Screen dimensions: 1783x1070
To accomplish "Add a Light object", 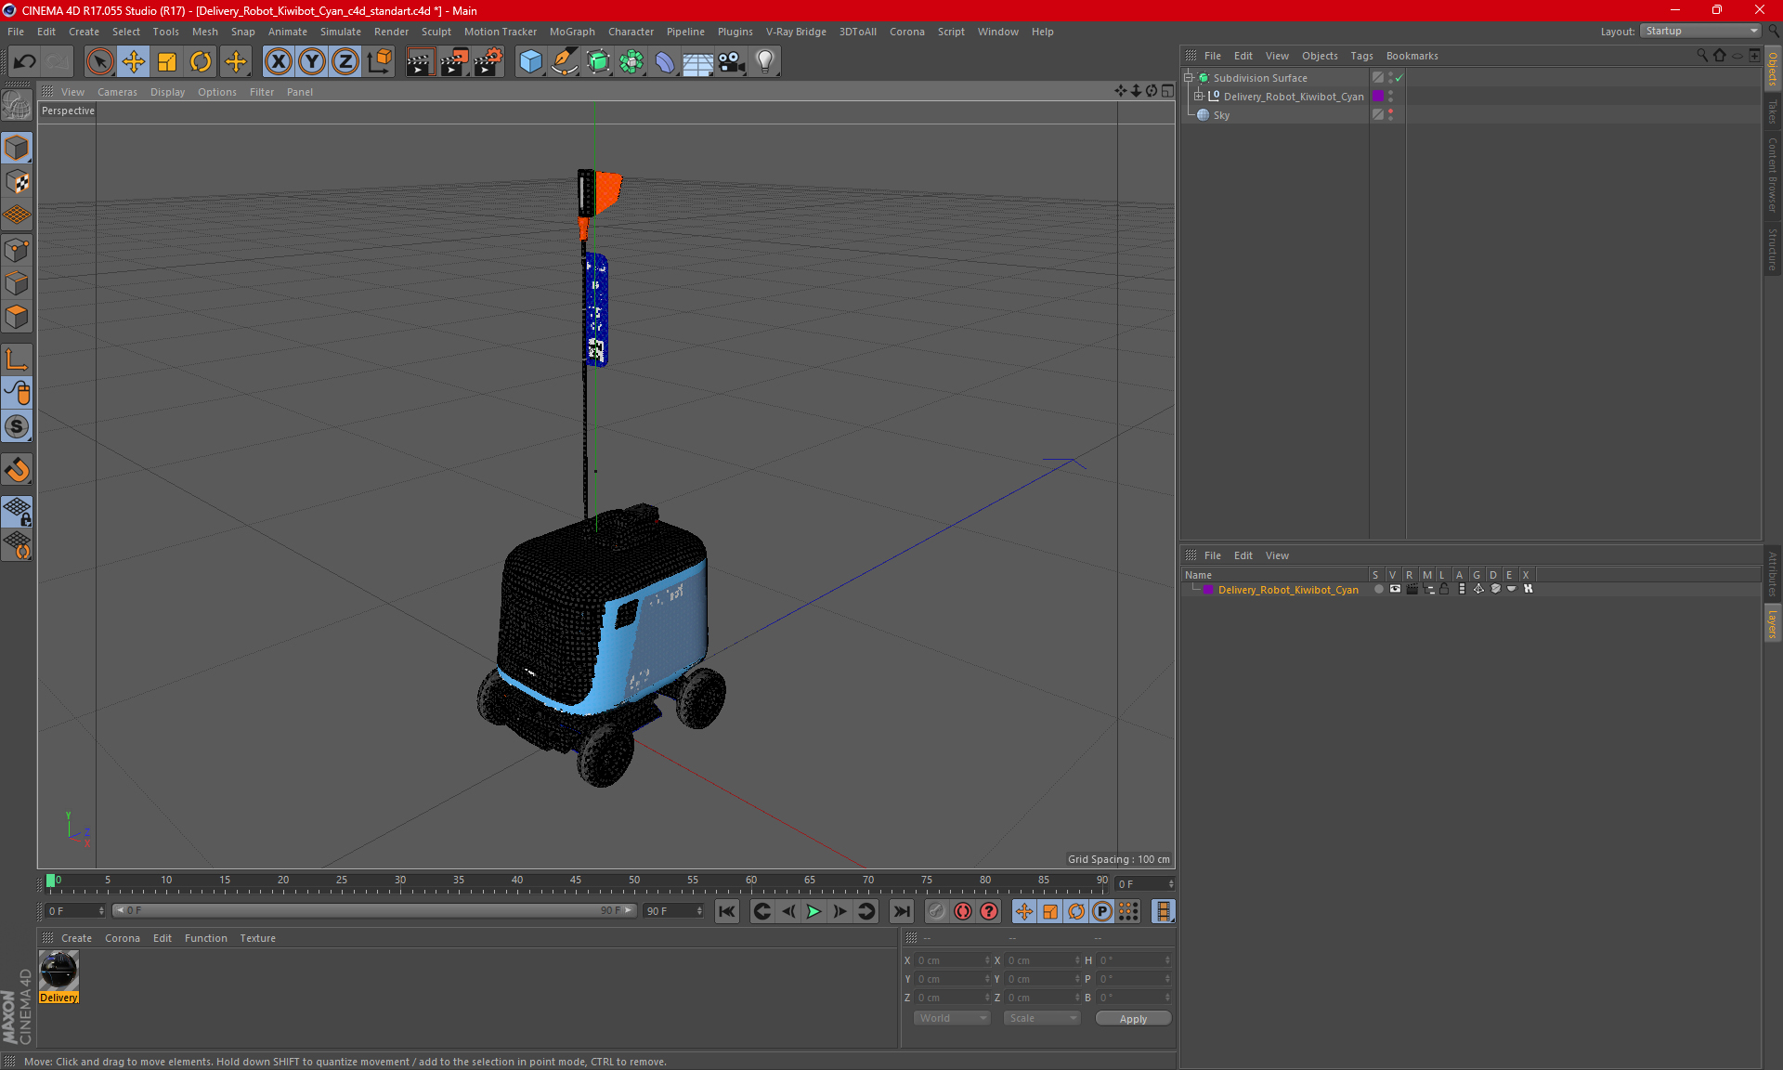I will [x=765, y=61].
